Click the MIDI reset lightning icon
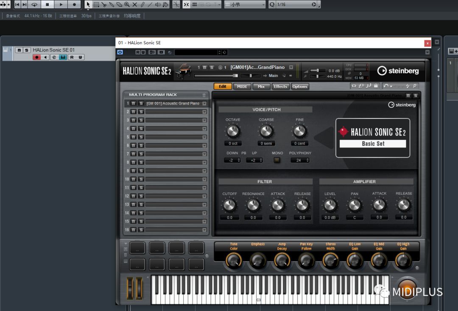 point(408,86)
